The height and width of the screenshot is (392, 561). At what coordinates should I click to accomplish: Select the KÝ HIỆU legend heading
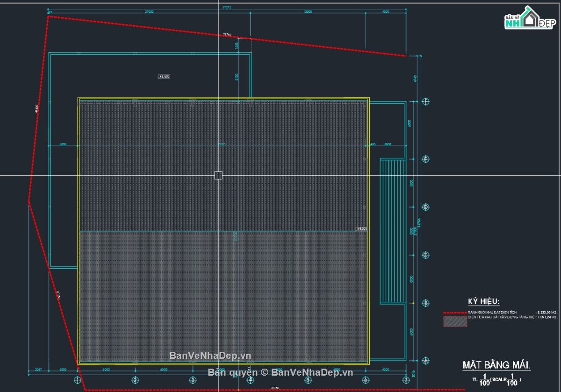(484, 302)
